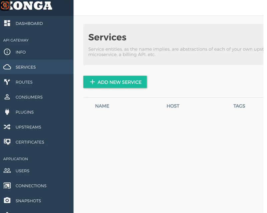The height and width of the screenshot is (213, 267).
Task: Click the plus icon on Add New Service
Action: (92, 82)
